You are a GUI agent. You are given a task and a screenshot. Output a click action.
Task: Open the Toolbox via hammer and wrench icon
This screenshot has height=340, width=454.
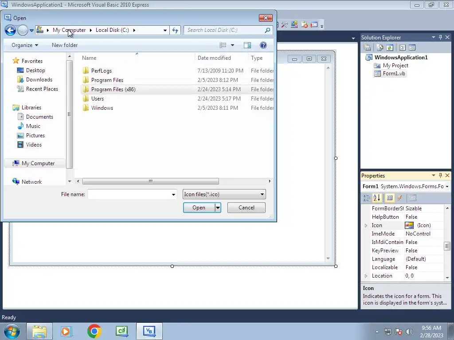coord(284,25)
